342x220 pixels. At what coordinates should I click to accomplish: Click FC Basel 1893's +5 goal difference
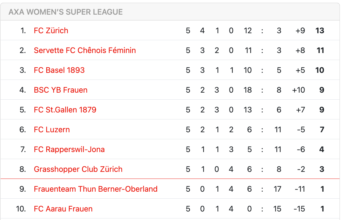tap(300, 70)
